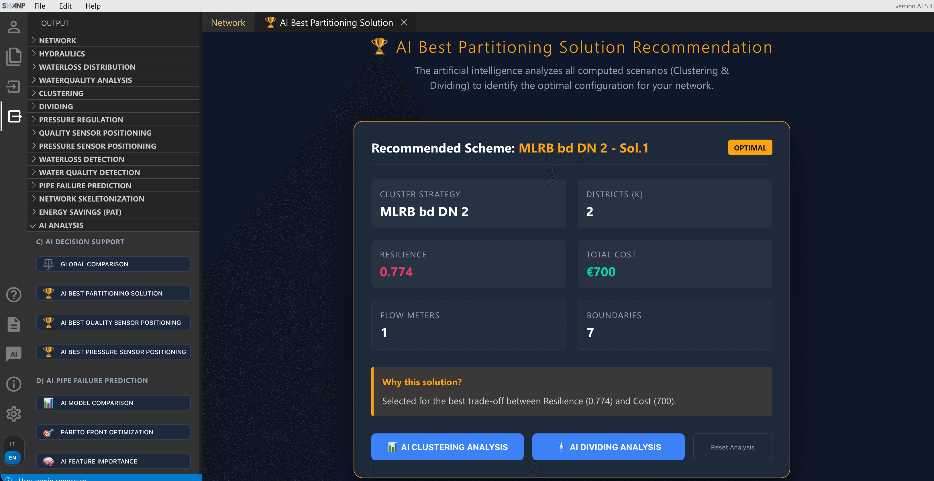Click the Resilience 0.774 card

[468, 264]
